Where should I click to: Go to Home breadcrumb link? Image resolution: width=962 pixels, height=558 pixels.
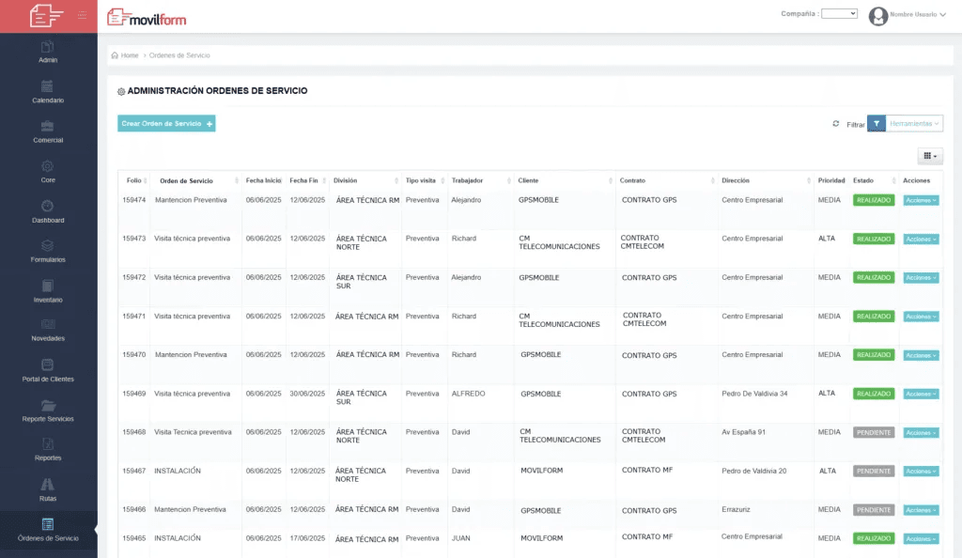(130, 55)
